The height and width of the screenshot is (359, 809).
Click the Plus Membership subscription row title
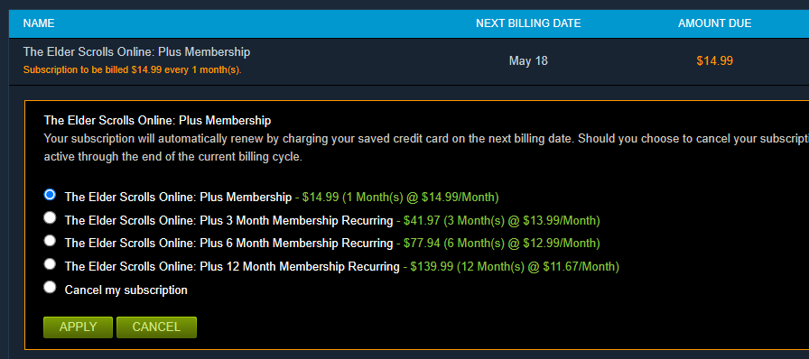136,52
